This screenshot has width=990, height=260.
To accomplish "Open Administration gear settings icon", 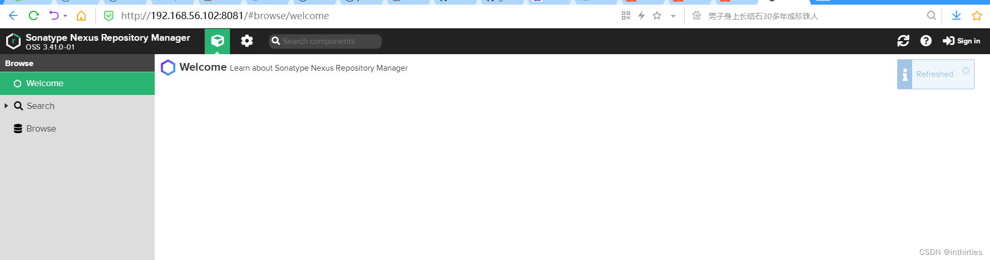I will (247, 41).
